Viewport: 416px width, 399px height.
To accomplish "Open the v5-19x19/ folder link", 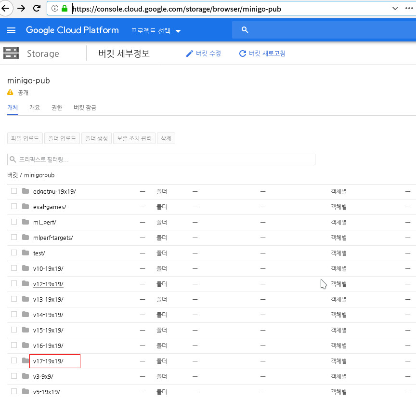I will point(46,392).
